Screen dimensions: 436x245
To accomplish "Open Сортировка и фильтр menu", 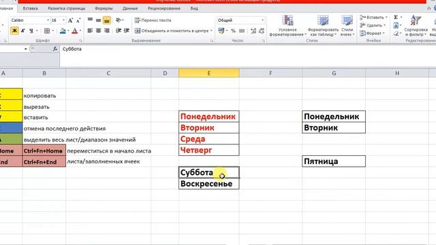I will (x=416, y=26).
